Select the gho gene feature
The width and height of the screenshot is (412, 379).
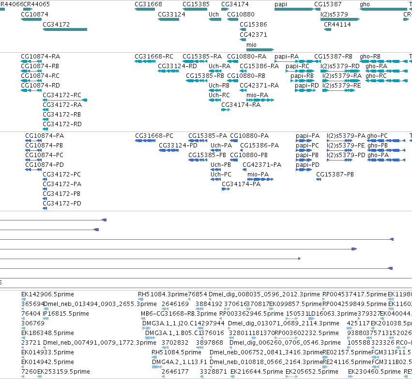point(383,9)
